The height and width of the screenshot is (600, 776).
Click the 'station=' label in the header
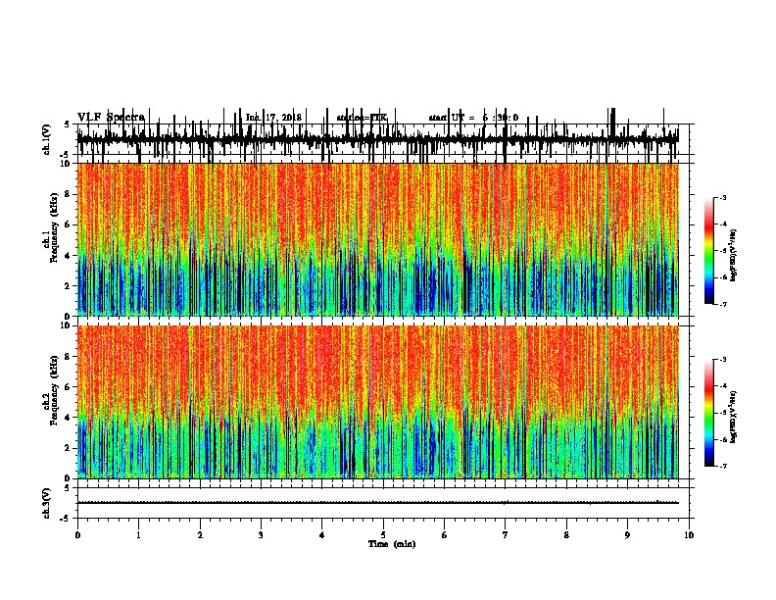[x=354, y=118]
